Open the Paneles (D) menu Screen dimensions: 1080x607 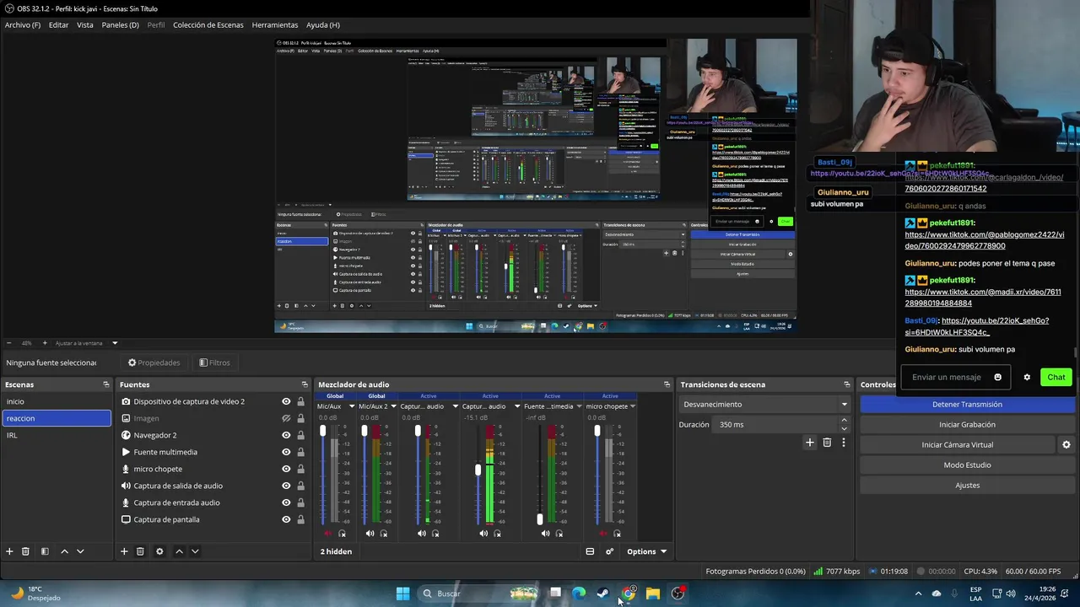click(121, 25)
